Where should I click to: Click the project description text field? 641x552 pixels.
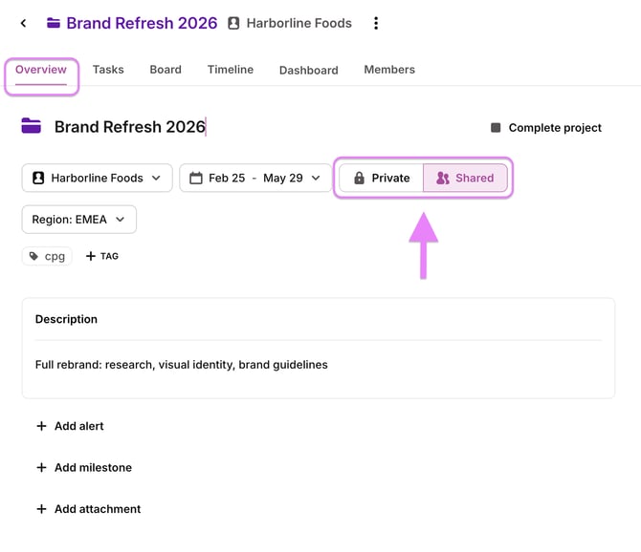[318, 365]
